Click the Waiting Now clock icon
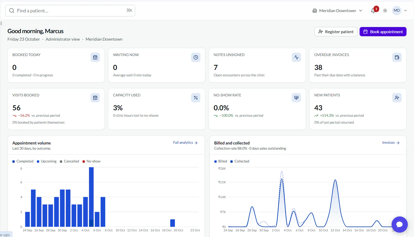414x237 pixels. [x=196, y=57]
